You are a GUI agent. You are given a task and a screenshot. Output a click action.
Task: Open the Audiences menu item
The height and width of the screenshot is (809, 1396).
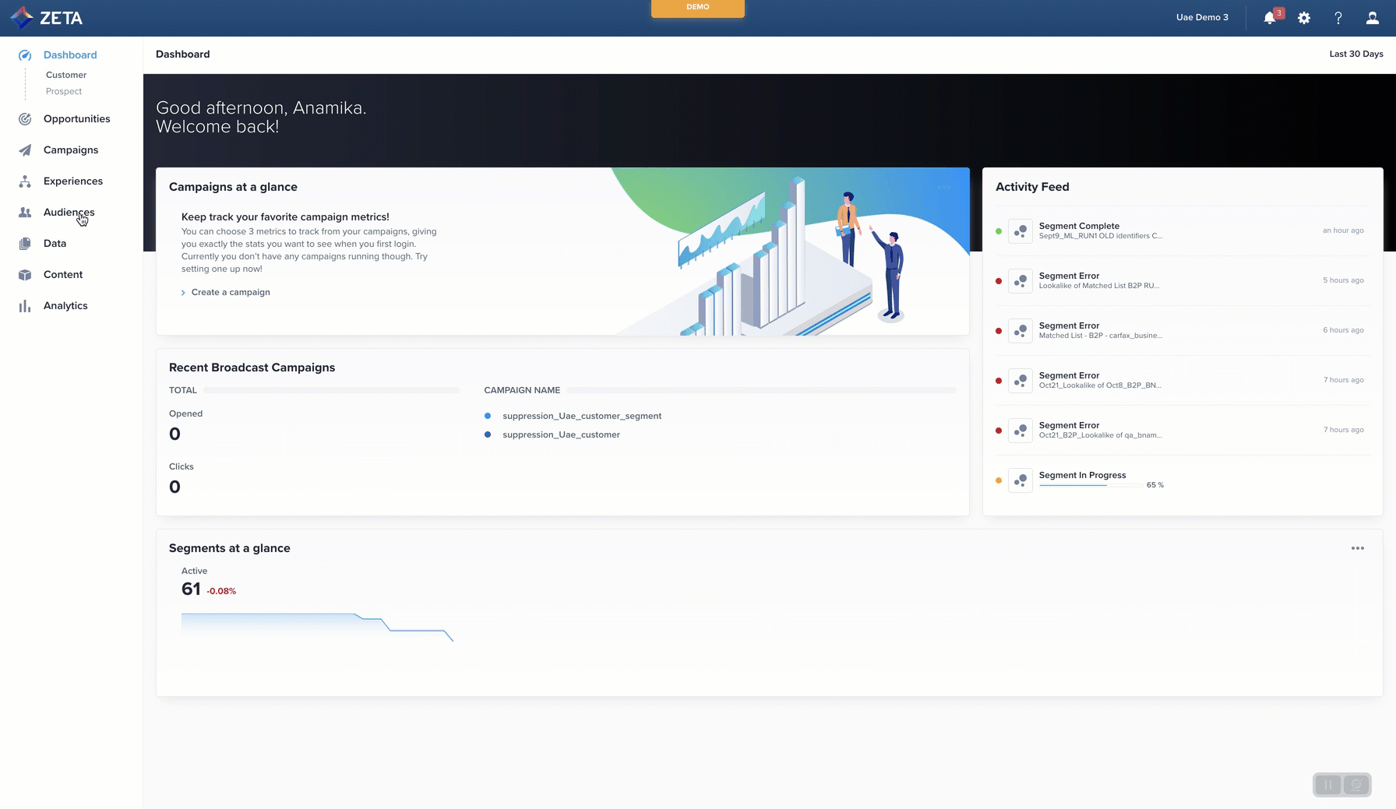click(69, 212)
